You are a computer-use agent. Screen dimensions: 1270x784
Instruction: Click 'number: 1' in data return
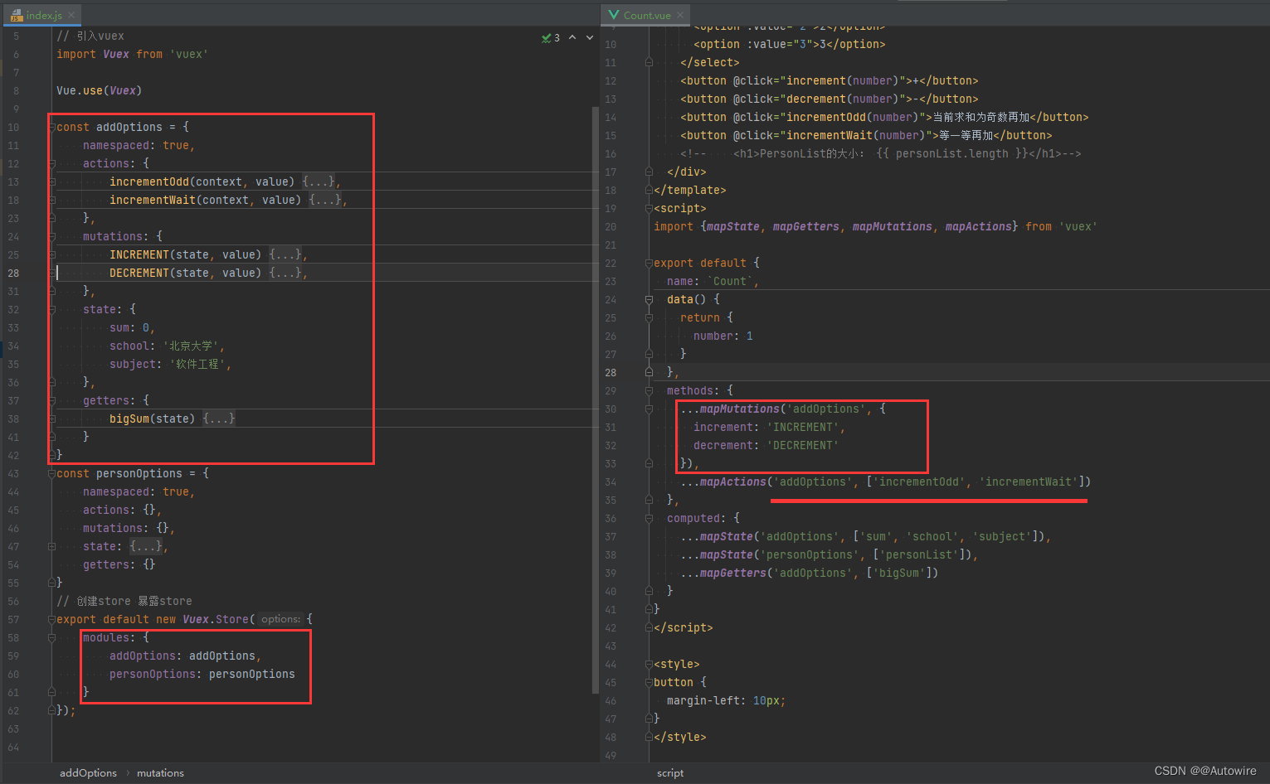pos(723,336)
